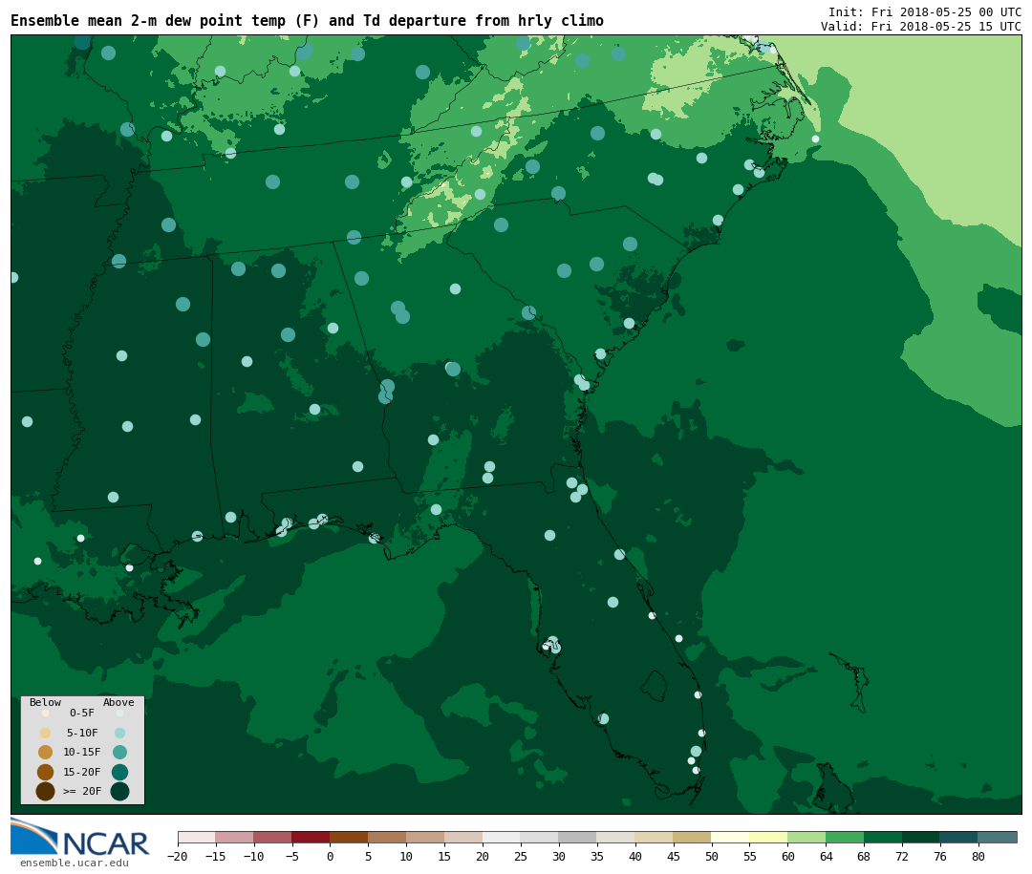Click the Init: Fri 2018-05-25 00 UTC text
This screenshot has height=874, width=1032.
click(x=925, y=11)
